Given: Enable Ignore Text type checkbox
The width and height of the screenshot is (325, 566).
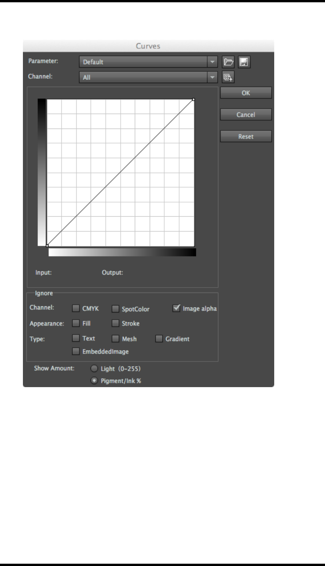Looking at the screenshot, I should (76, 338).
